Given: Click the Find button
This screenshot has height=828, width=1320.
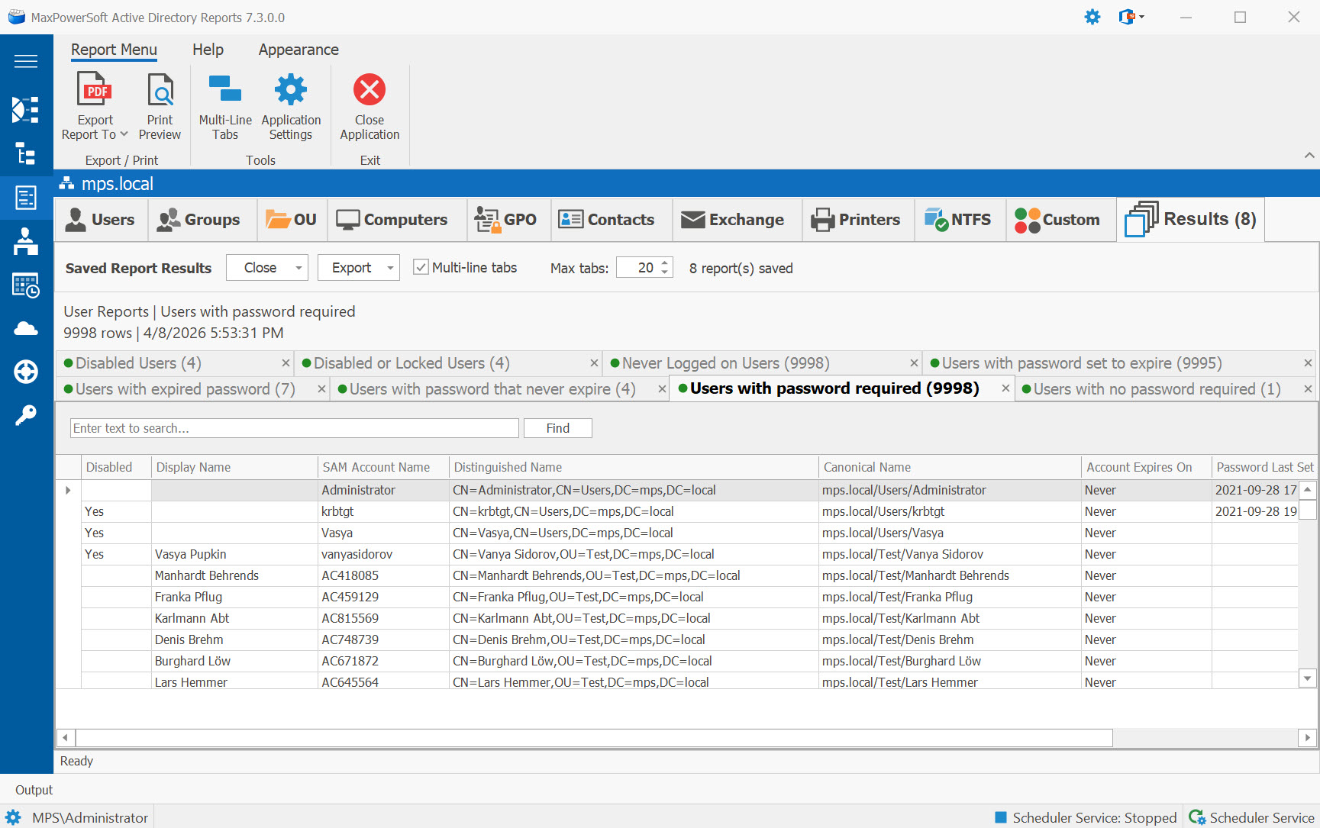Looking at the screenshot, I should 557,427.
